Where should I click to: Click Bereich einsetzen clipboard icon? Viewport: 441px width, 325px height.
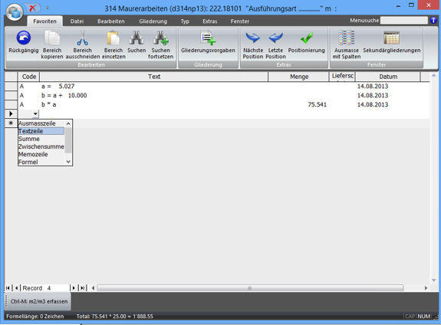[114, 38]
